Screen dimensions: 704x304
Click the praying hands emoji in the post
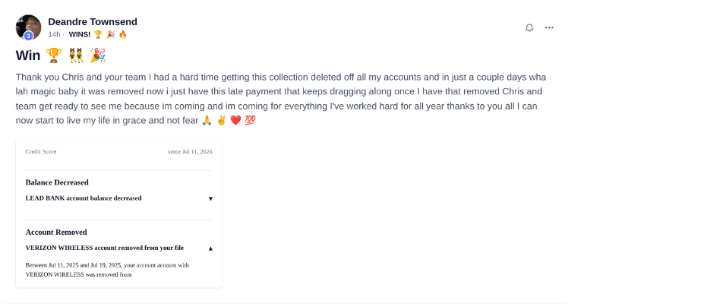207,121
